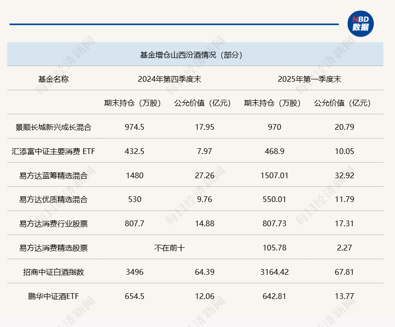Click the 2025年第一季度末 header

309,79
